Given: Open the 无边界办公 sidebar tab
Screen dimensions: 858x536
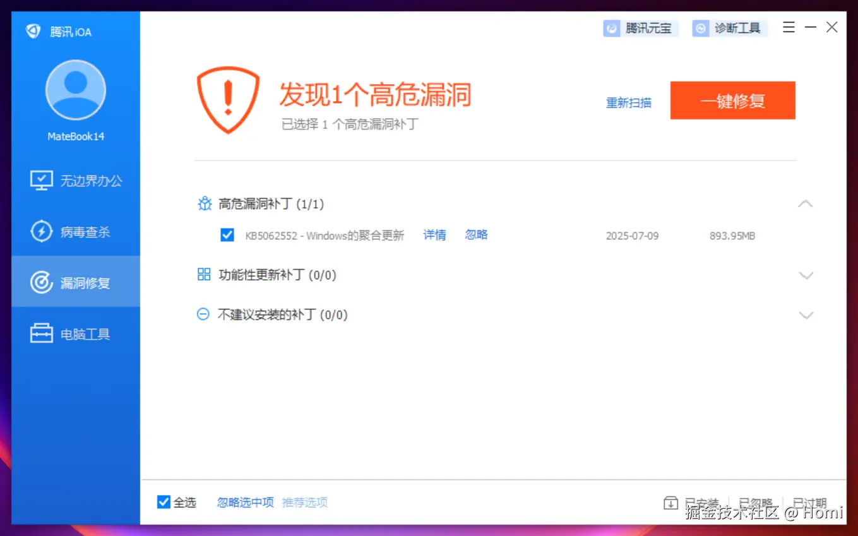Looking at the screenshot, I should [x=76, y=181].
